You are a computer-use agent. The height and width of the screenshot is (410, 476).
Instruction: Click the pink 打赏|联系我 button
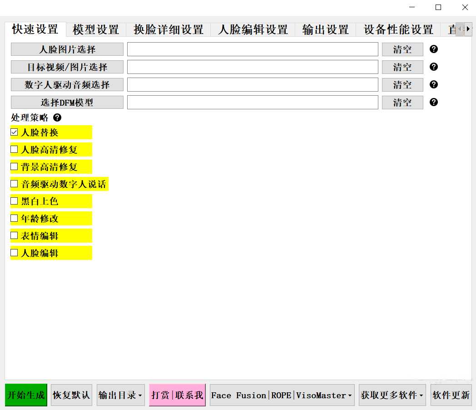pos(177,395)
